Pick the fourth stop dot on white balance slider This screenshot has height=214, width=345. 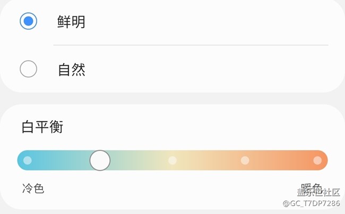tap(245, 160)
